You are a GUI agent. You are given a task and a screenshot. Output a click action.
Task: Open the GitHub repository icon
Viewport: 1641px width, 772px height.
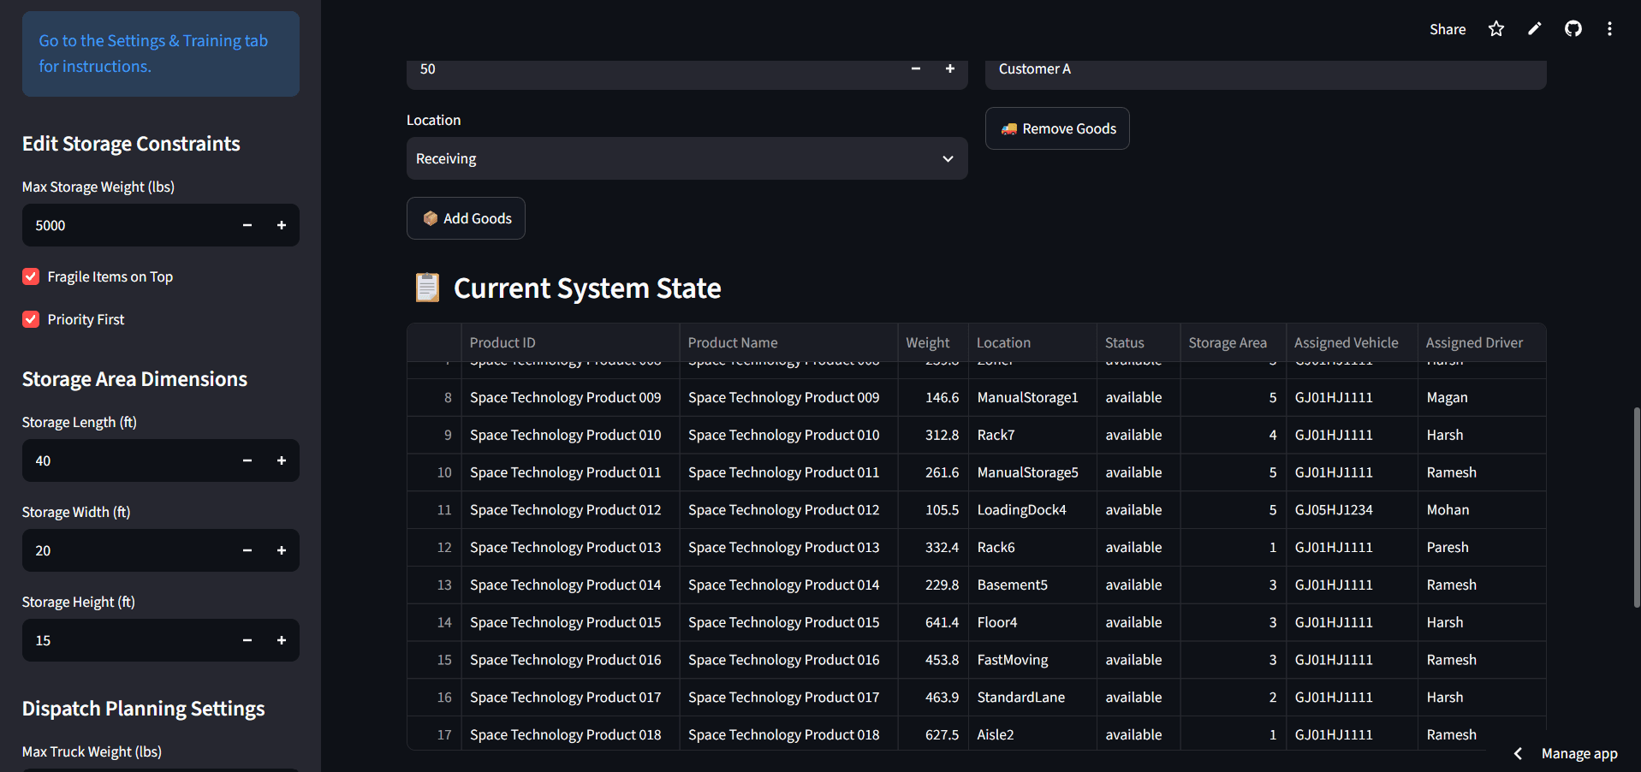(x=1573, y=29)
